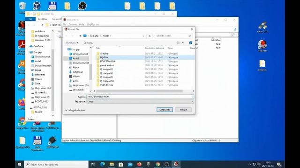Open Mail app from the taskbar
The height and width of the screenshot is (168, 300).
[130, 164]
